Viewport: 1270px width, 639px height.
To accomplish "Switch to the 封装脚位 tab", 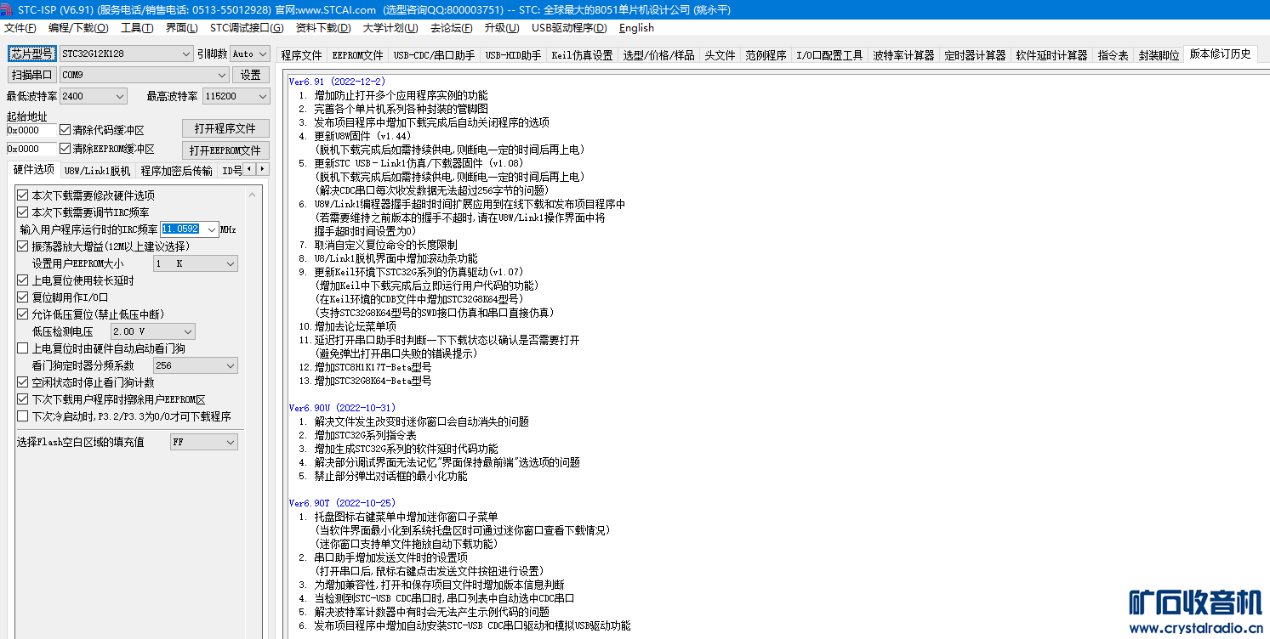I will coord(1159,55).
